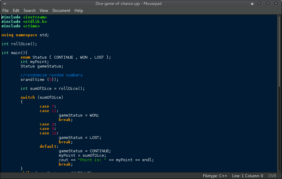Open the Document menu
282x179 pixels.
(x=61, y=10)
